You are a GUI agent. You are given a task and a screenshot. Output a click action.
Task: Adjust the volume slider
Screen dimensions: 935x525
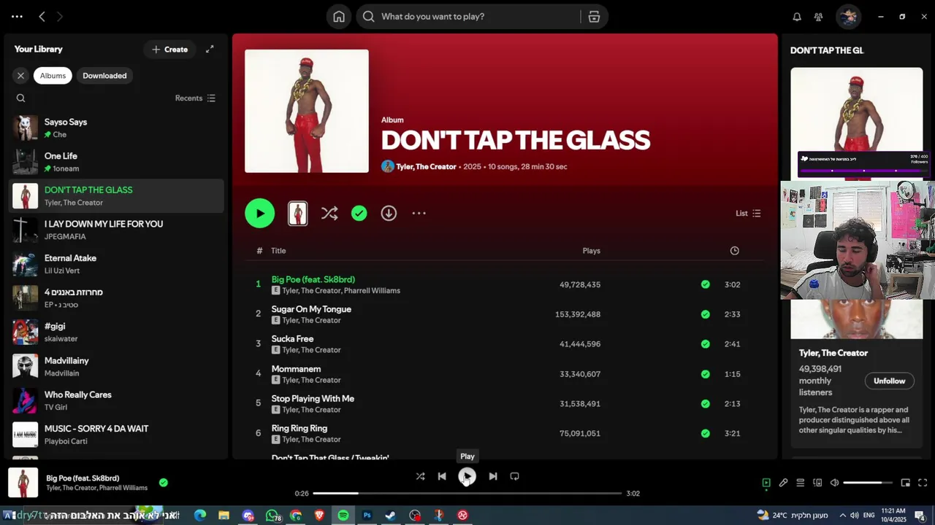(x=868, y=483)
